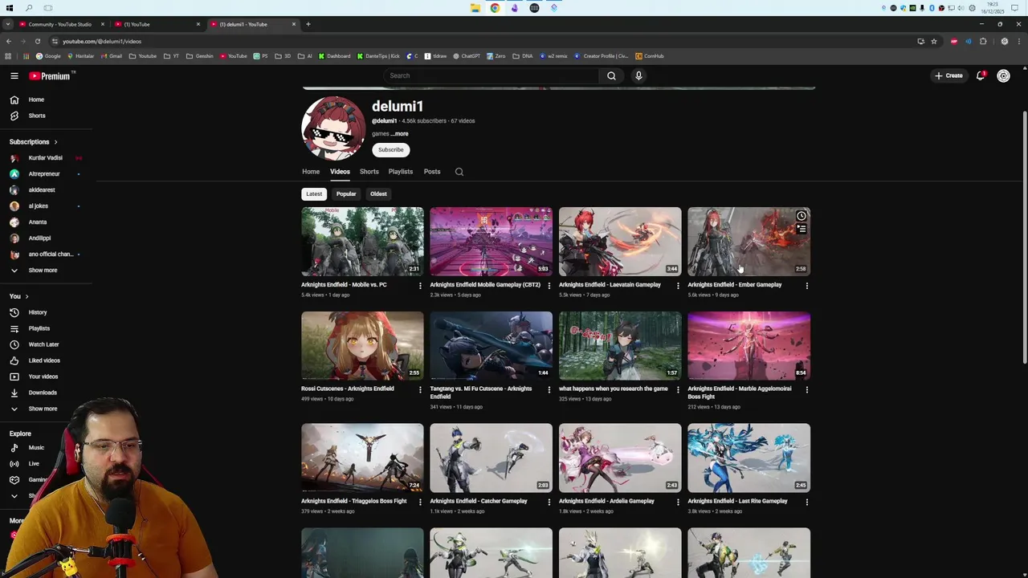Add Ember Gameplay video to queue
The image size is (1028, 578).
point(801,230)
